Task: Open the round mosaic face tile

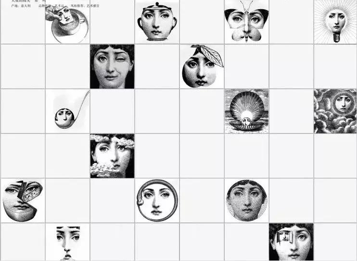Action: [x=246, y=200]
